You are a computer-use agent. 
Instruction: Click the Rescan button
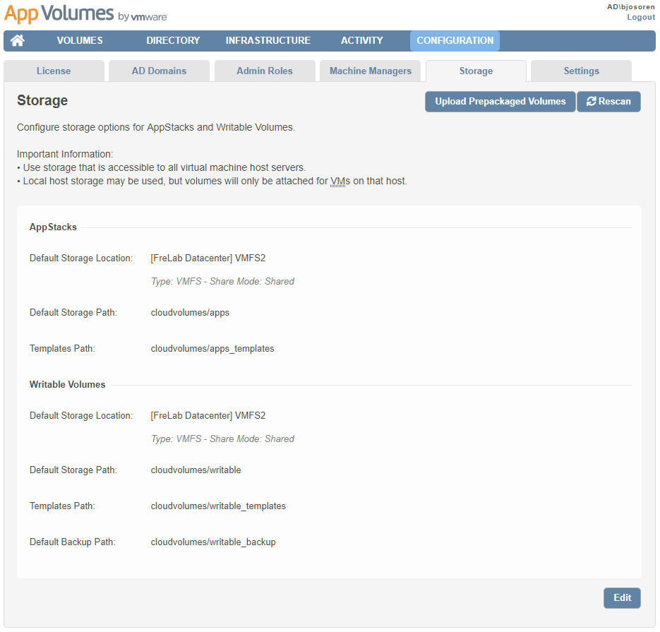pos(608,101)
